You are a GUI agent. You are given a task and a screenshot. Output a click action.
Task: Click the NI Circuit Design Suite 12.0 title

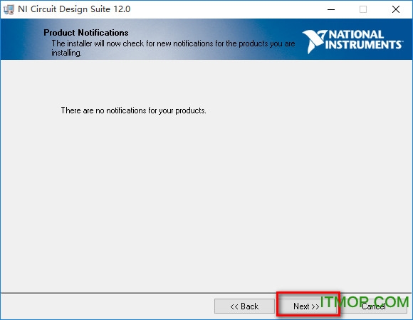point(74,9)
